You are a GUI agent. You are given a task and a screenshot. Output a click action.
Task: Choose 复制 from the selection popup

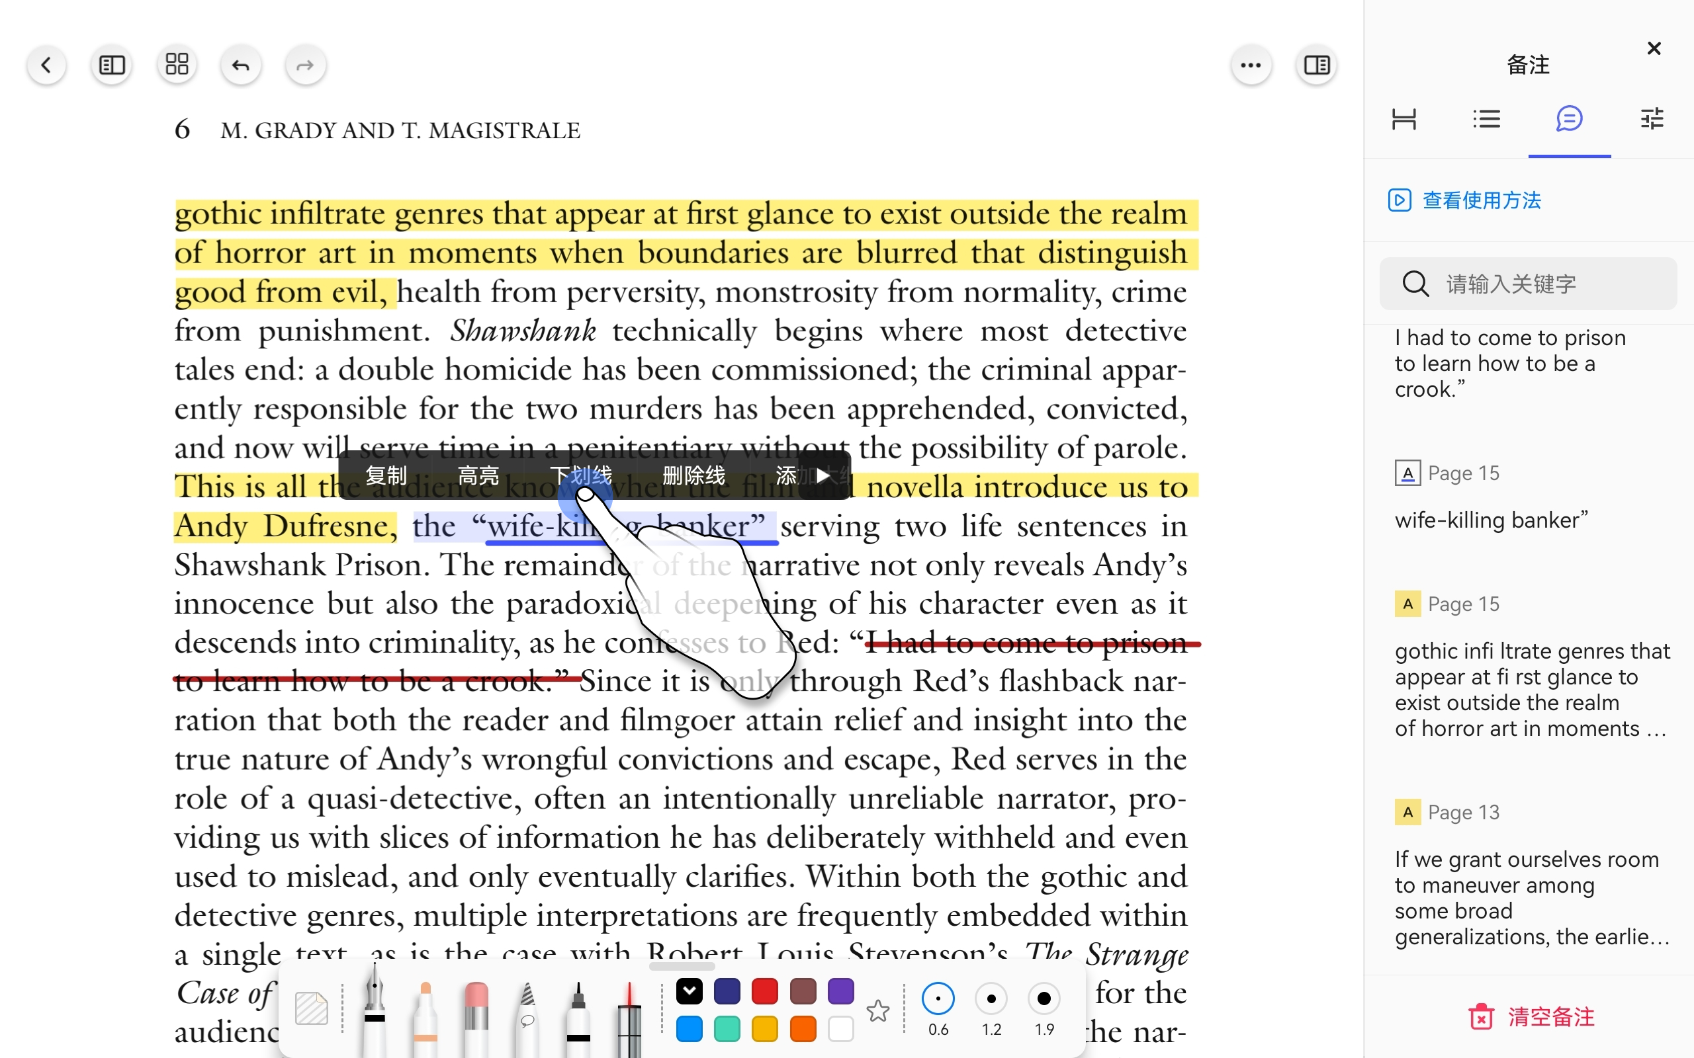click(x=386, y=476)
